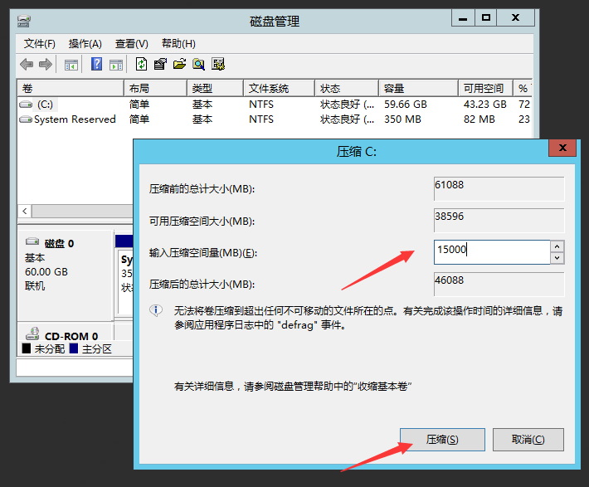
Task: Open the 查看(V) menu
Action: (131, 44)
